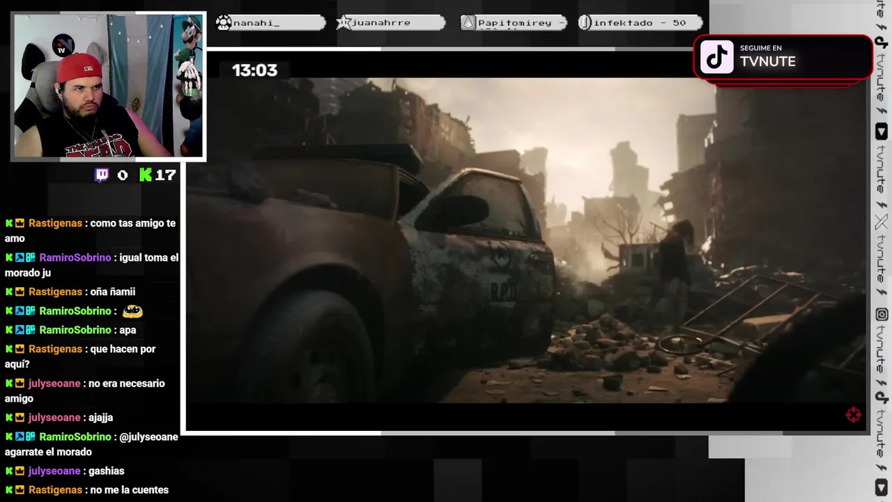The width and height of the screenshot is (892, 502).
Task: Click the Twitch viewer count 0
Action: [x=123, y=175]
